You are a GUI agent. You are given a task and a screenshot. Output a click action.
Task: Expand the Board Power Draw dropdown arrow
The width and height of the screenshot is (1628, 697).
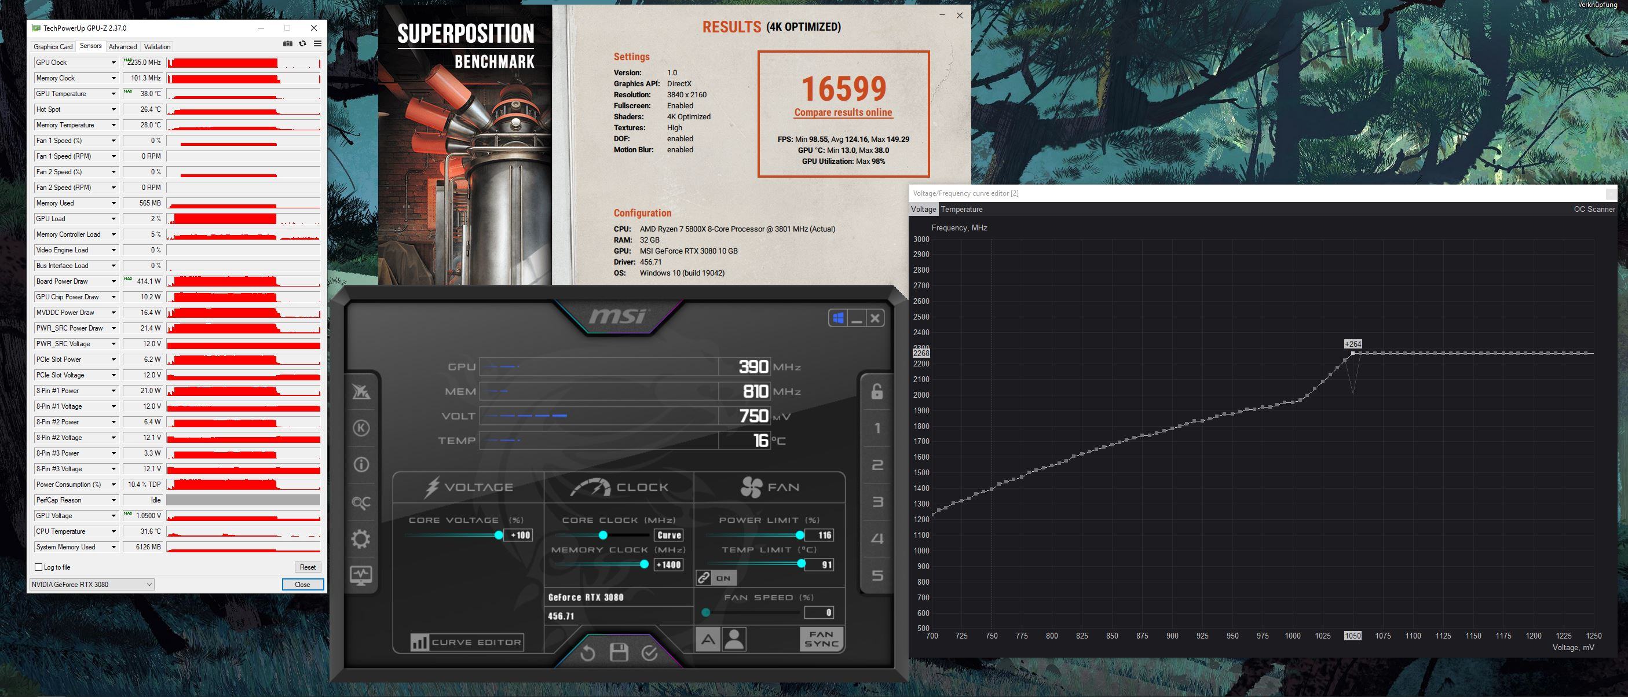pos(114,281)
